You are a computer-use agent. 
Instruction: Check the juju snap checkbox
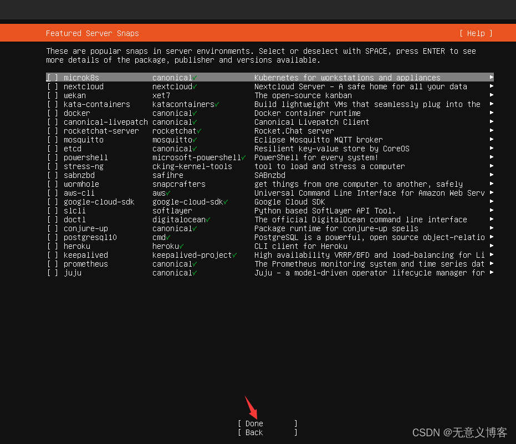pyautogui.click(x=51, y=273)
